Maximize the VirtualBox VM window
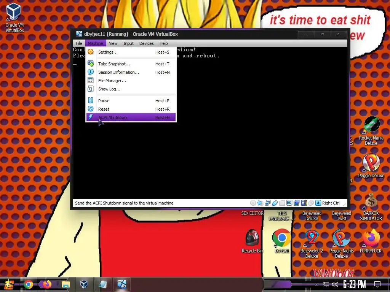This screenshot has width=390, height=292. point(322,35)
